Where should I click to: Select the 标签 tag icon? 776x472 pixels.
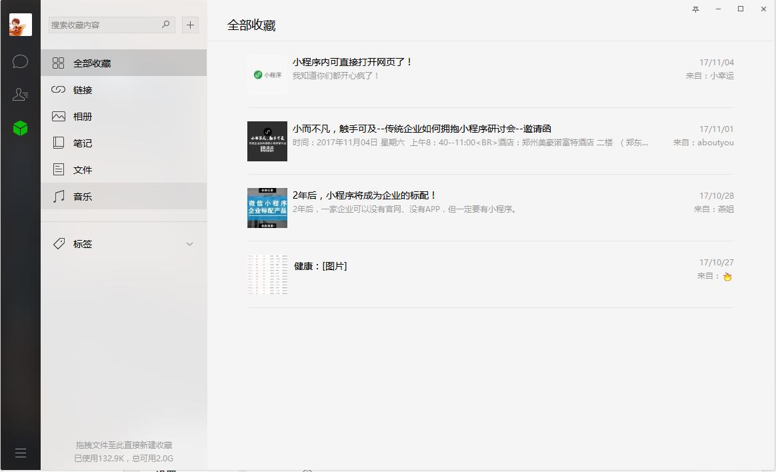[59, 243]
